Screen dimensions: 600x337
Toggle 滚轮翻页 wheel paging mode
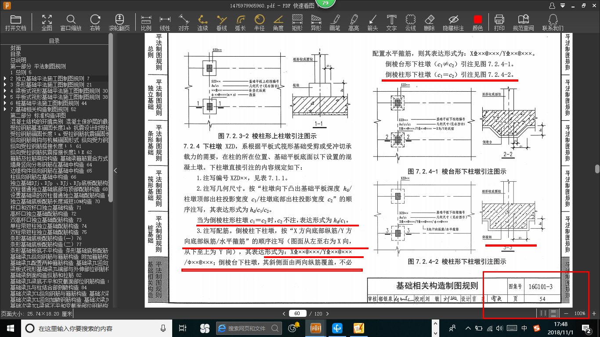pyautogui.click(x=119, y=23)
